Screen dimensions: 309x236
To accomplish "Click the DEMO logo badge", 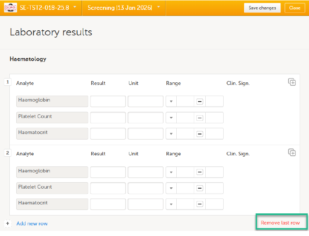I will coord(10,8).
